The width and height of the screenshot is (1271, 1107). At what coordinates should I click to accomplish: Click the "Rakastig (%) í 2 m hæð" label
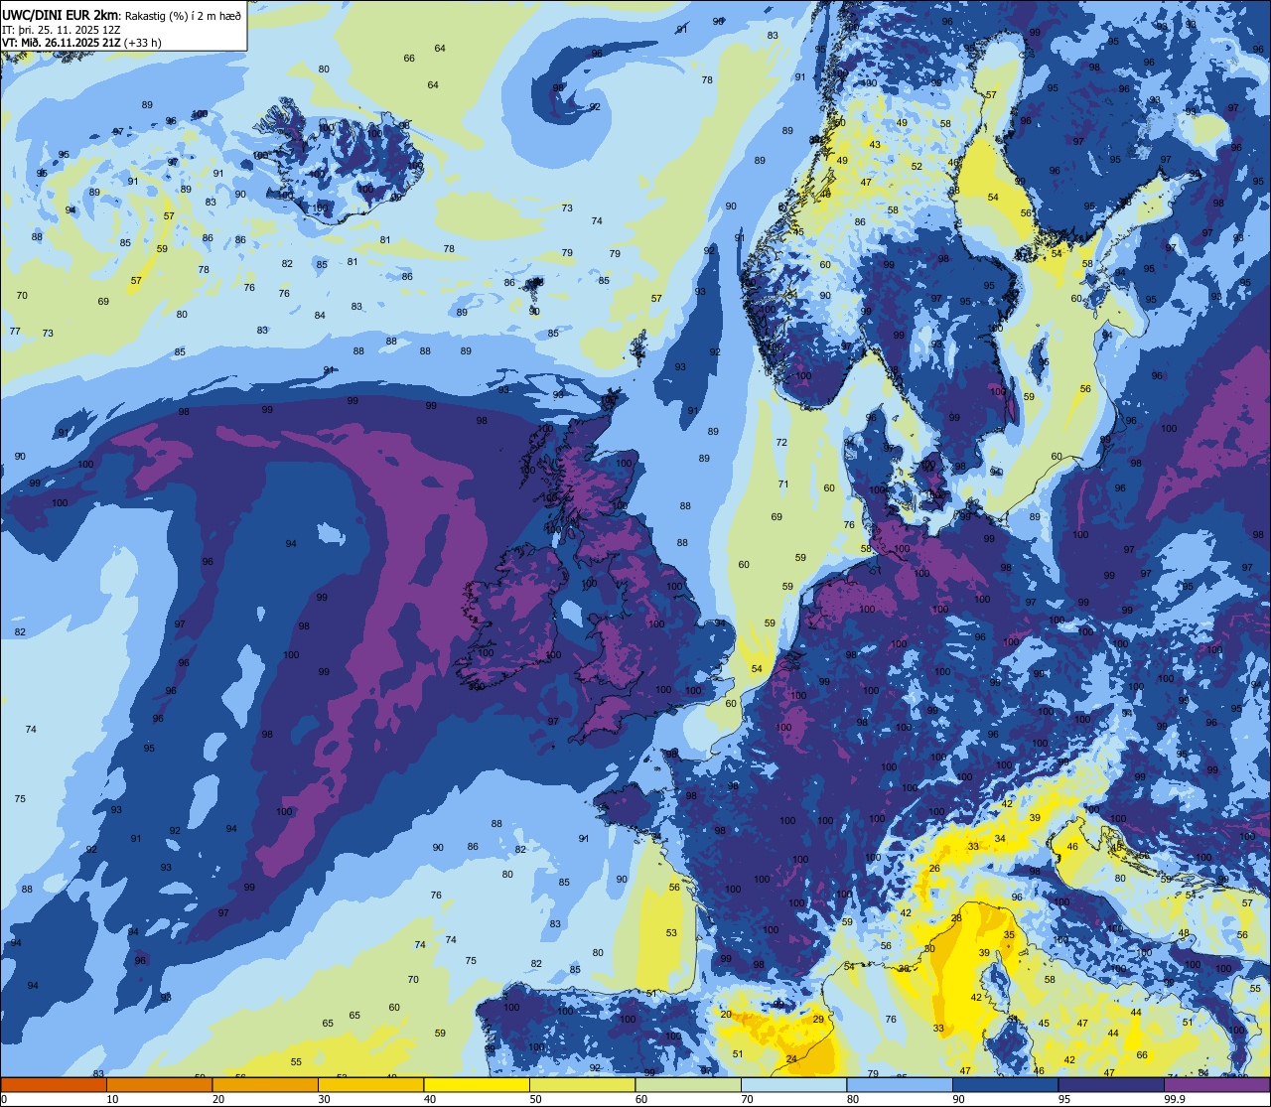tap(183, 14)
